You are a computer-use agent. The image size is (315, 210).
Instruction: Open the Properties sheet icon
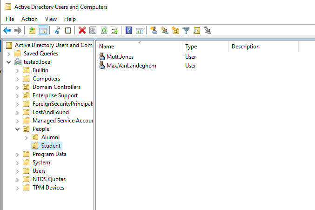[93, 31]
